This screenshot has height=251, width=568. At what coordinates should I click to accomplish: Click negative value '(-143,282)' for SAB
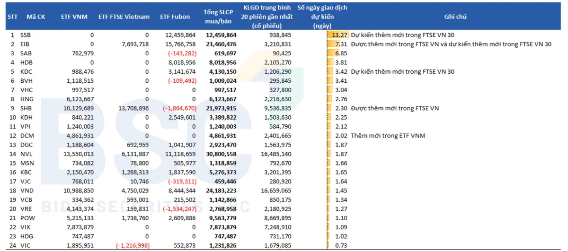click(x=182, y=53)
